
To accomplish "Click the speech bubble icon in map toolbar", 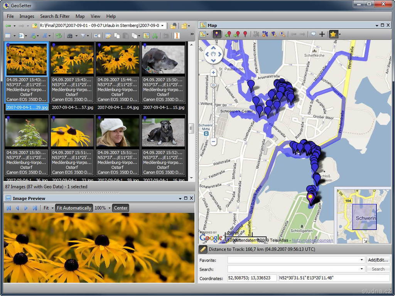I will click(313, 34).
